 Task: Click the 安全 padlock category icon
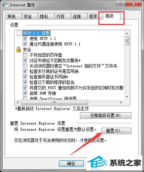(x=19, y=49)
